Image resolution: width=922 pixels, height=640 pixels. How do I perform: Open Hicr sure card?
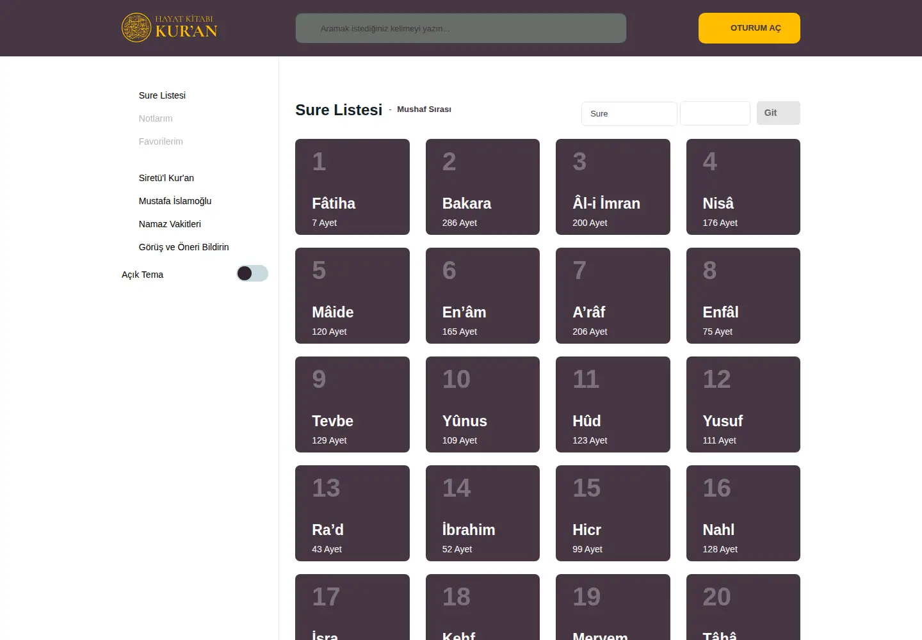pos(613,513)
